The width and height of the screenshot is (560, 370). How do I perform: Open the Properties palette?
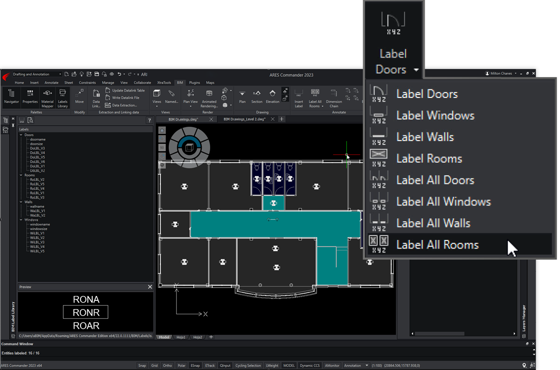point(30,97)
